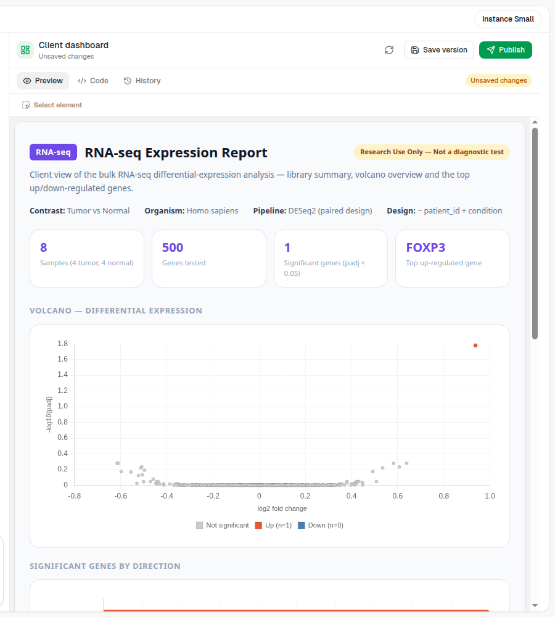The width and height of the screenshot is (555, 617).
Task: Click the Client dashboard grid icon
Action: [25, 50]
